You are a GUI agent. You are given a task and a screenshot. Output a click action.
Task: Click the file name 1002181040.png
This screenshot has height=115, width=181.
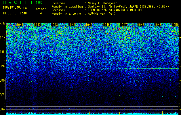15,8
